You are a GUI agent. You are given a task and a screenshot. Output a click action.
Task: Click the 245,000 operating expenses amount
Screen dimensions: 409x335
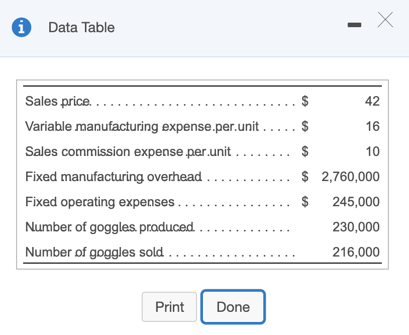point(356,202)
